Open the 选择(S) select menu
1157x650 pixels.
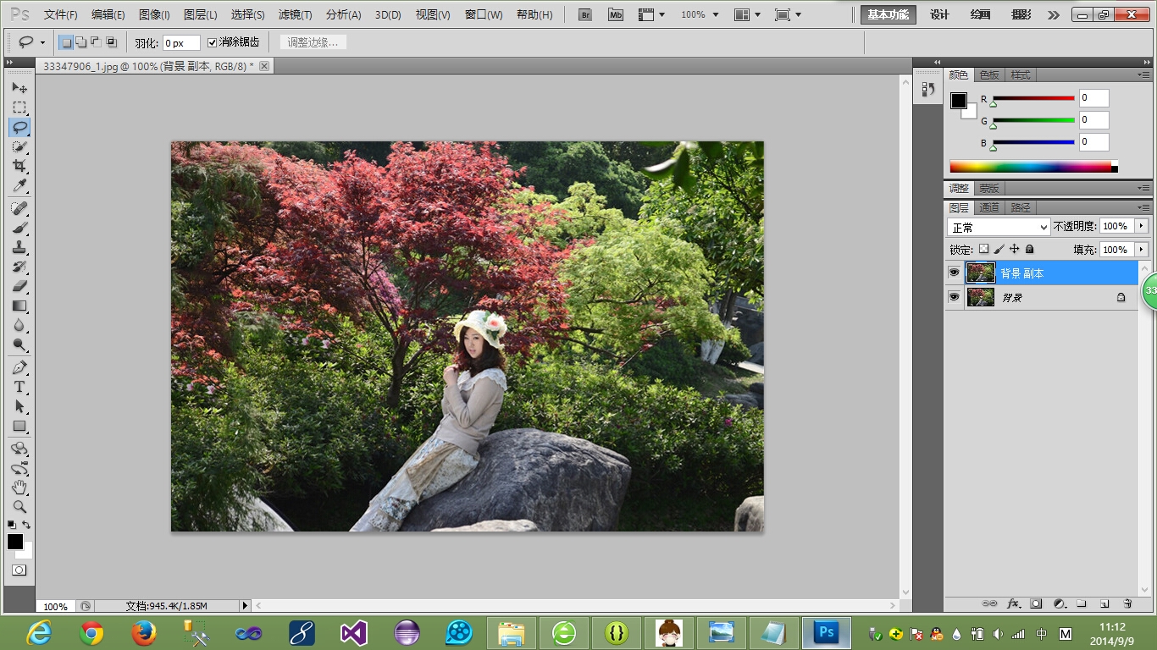click(247, 15)
